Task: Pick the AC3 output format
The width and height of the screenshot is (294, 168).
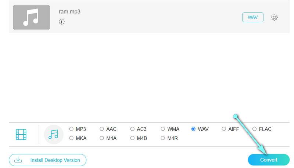Action: 132,129
